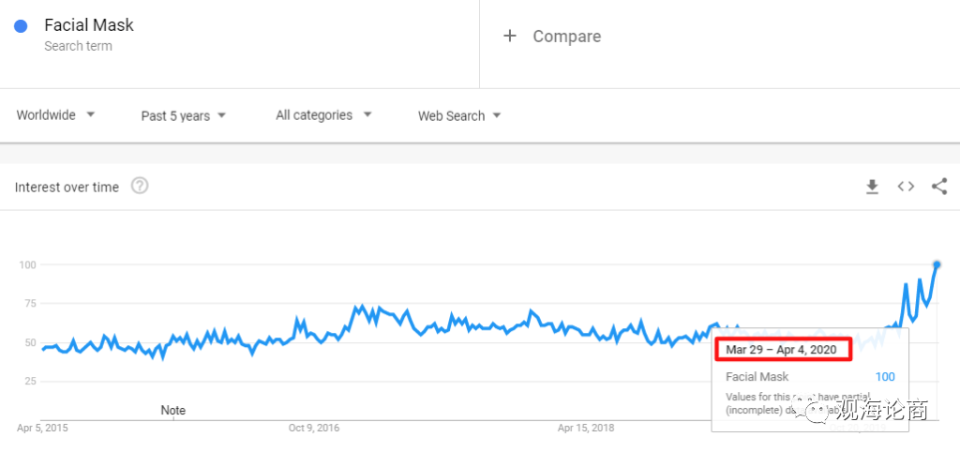
Task: Click the chart's peak data point at 100
Action: [937, 264]
